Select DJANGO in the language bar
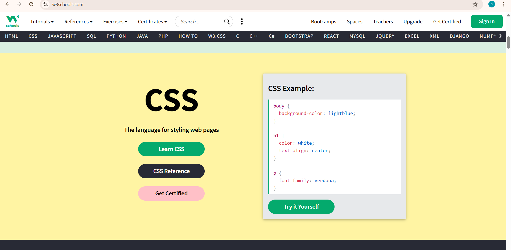This screenshot has width=511, height=250. pos(459,36)
